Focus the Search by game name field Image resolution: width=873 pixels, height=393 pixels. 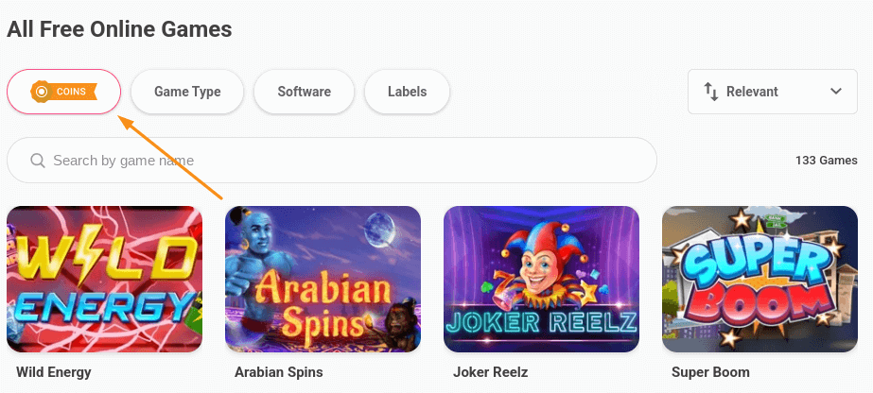pyautogui.click(x=332, y=160)
